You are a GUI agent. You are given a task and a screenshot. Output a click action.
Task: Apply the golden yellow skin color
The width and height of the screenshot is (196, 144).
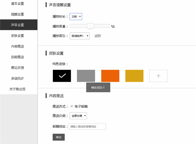[134, 76]
